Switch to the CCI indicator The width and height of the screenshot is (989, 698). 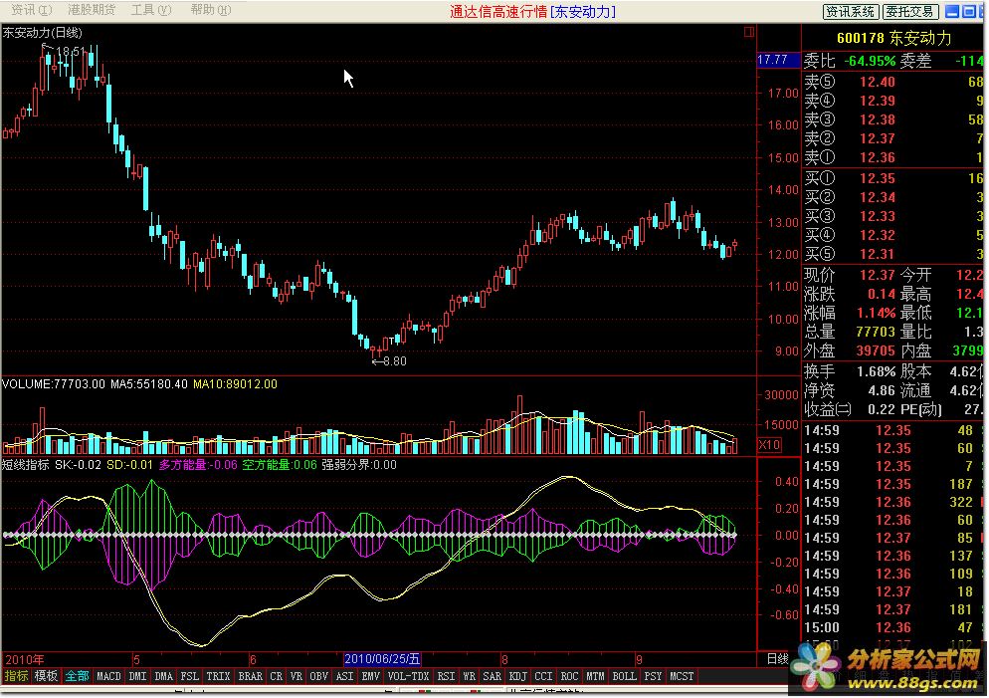point(543,676)
